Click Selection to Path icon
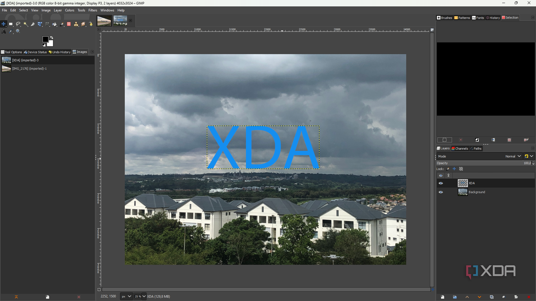The image size is (536, 301). [x=509, y=140]
